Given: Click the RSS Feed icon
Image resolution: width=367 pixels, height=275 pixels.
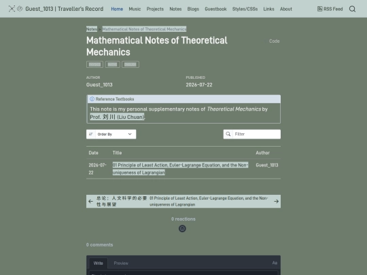Looking at the screenshot, I should [319, 9].
